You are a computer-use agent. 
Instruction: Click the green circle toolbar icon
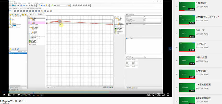(52, 5)
